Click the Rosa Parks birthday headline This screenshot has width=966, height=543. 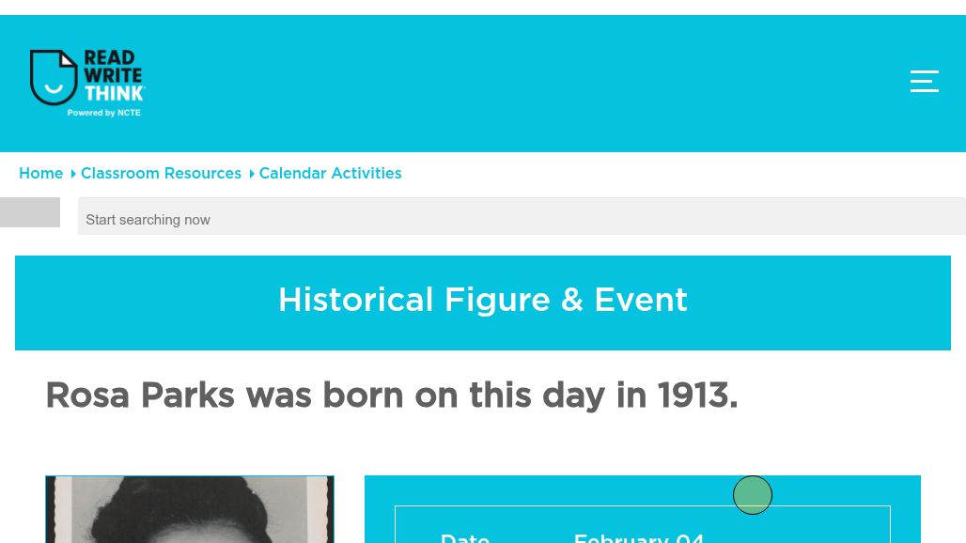tap(391, 396)
